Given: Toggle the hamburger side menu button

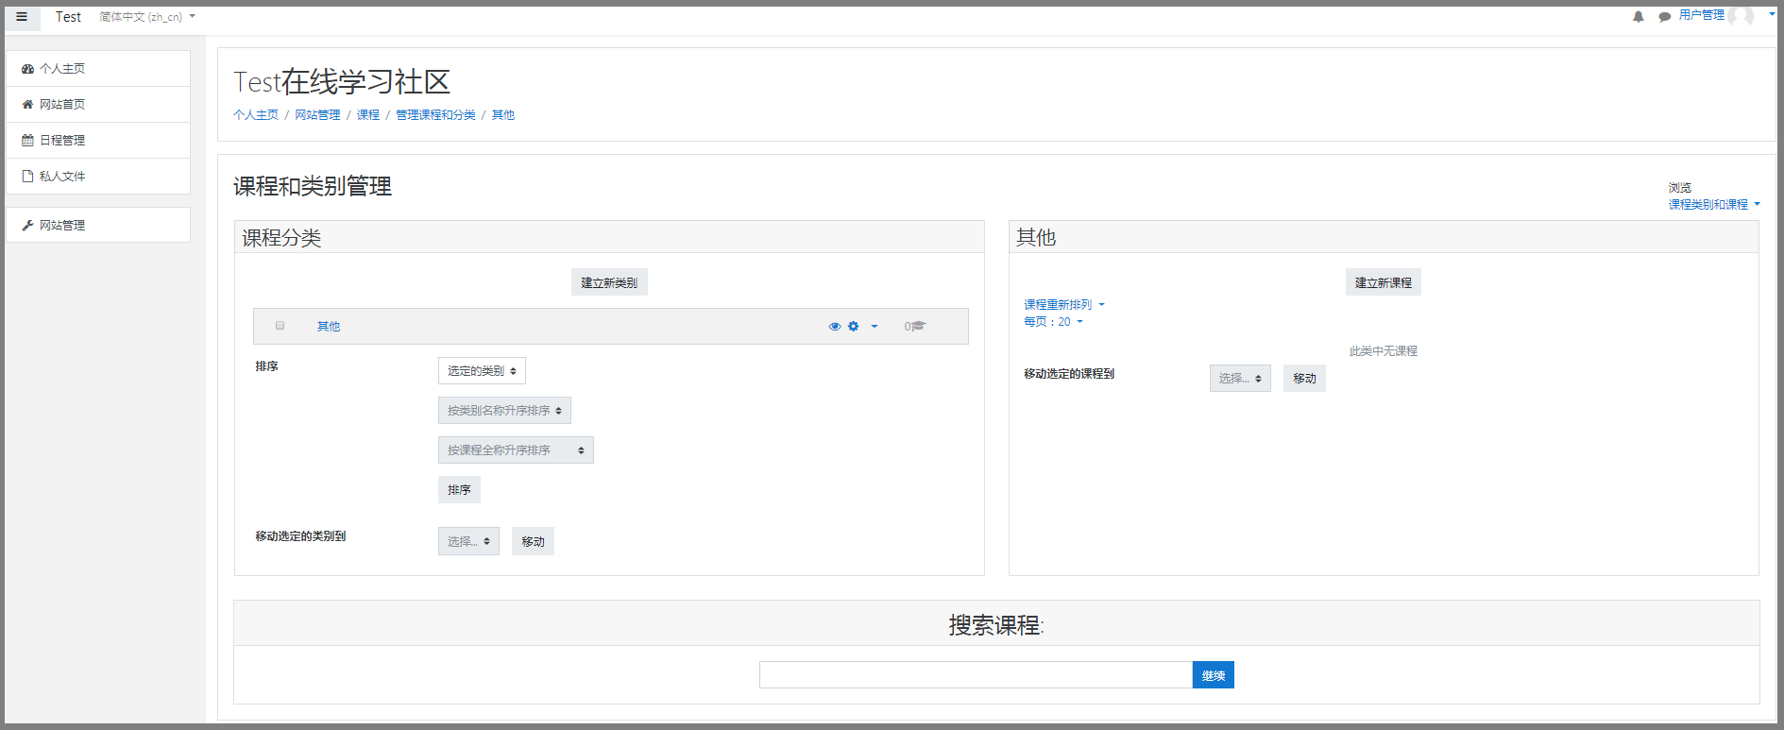Looking at the screenshot, I should (22, 17).
